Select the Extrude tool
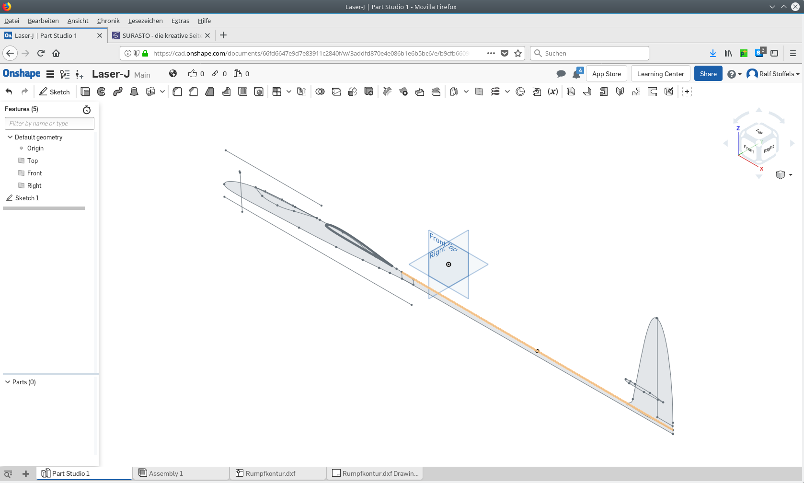804x483 pixels. [85, 92]
